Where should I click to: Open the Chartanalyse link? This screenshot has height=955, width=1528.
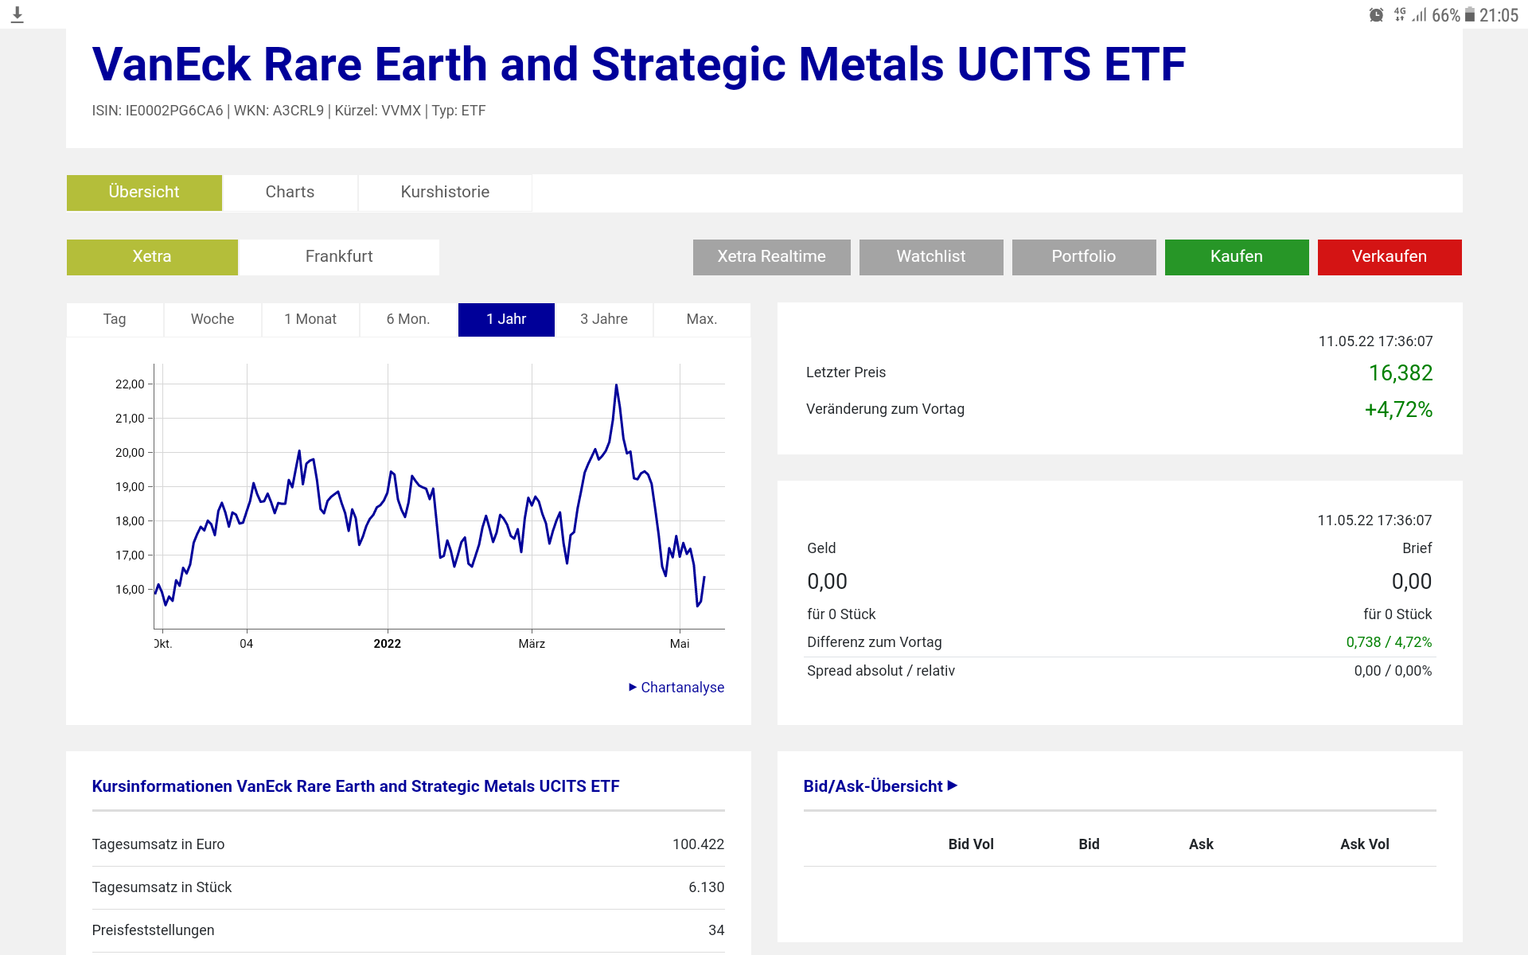[x=682, y=688]
